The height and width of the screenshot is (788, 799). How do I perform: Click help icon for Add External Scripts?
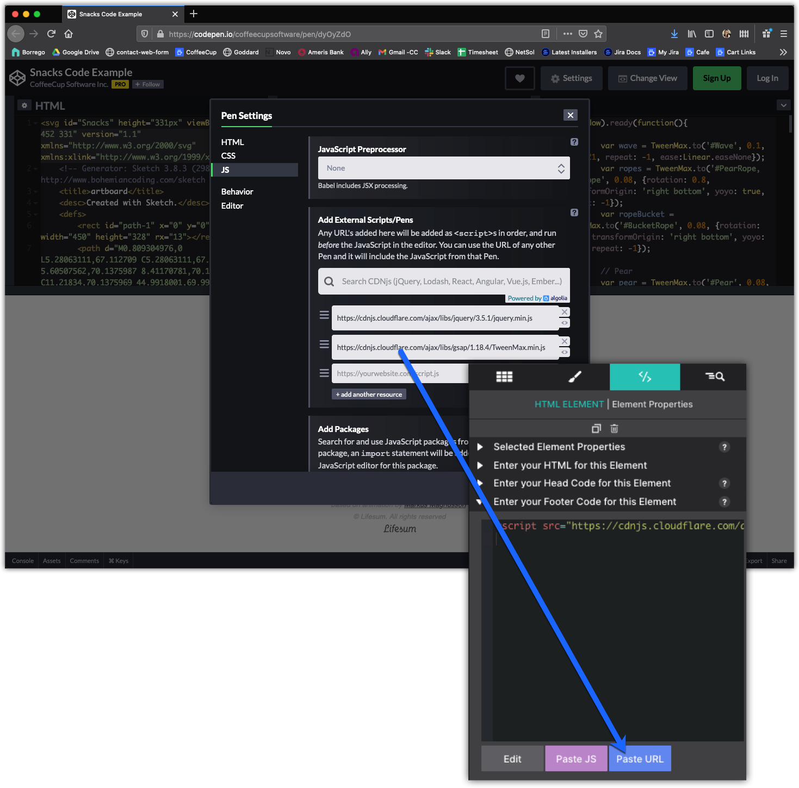pos(574,212)
